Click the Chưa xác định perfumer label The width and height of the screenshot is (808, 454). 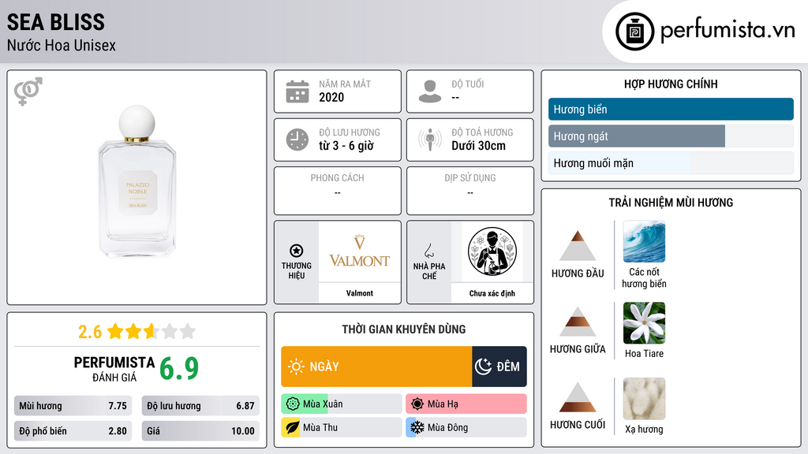pyautogui.click(x=492, y=293)
